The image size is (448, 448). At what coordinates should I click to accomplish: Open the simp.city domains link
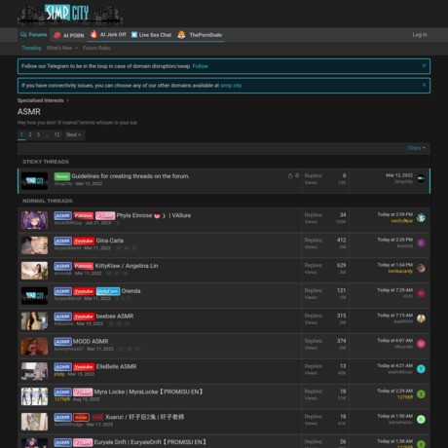(231, 86)
